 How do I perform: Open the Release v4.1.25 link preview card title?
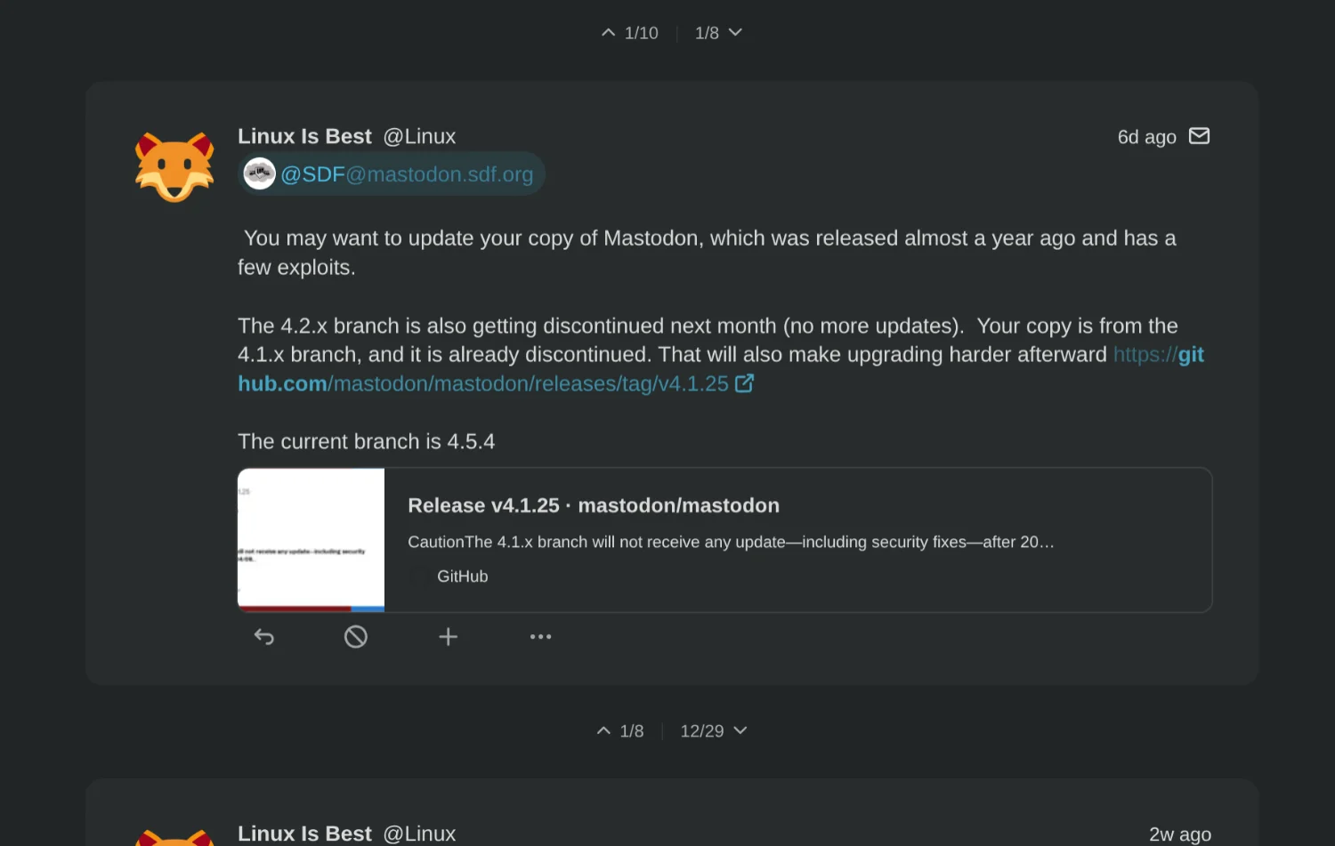(594, 505)
